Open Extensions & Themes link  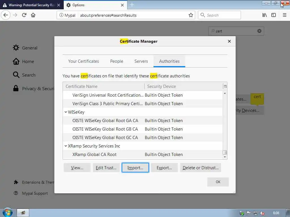34,182
